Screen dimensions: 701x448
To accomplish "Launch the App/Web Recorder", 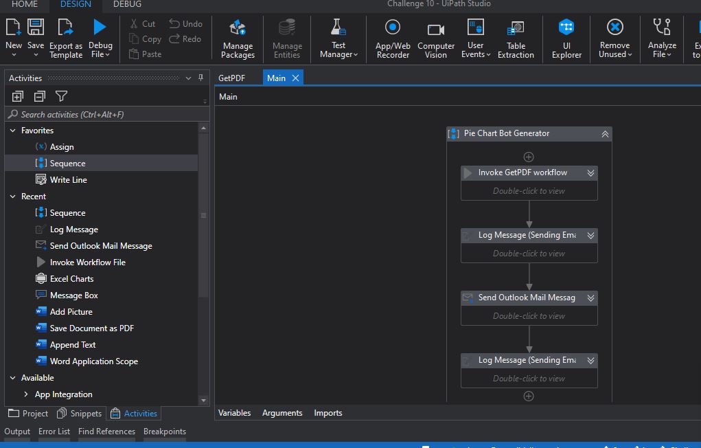I will tap(393, 39).
